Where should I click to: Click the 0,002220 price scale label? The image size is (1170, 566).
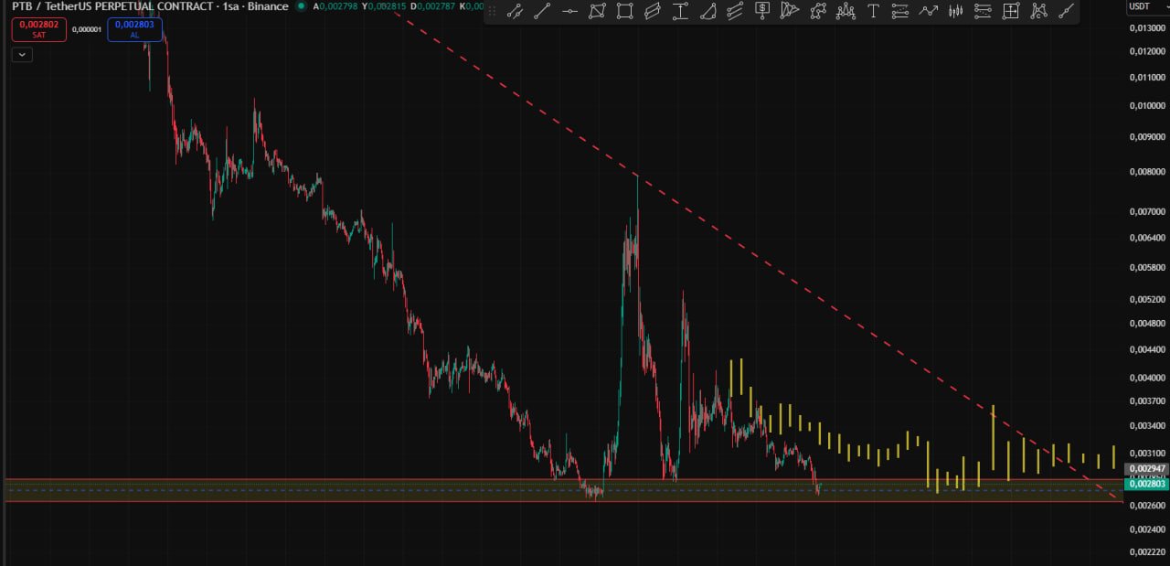point(1147,551)
